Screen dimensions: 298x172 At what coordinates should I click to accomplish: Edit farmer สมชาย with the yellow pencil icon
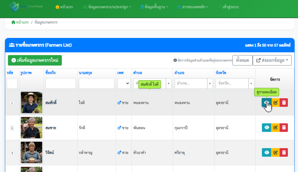point(275,128)
